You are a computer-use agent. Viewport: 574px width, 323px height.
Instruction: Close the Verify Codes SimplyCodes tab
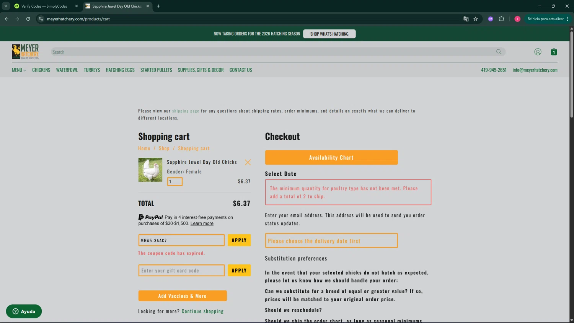click(x=76, y=6)
